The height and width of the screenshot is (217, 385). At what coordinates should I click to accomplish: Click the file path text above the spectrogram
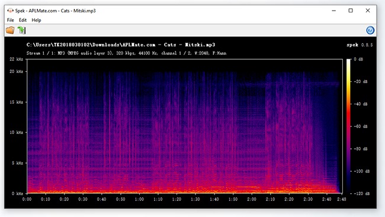pos(121,44)
